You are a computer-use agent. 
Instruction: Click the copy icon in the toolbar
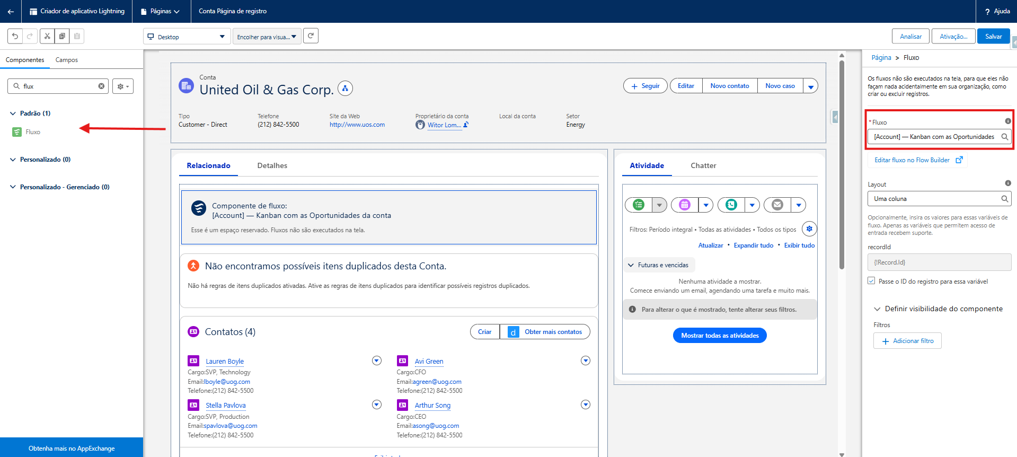click(62, 36)
